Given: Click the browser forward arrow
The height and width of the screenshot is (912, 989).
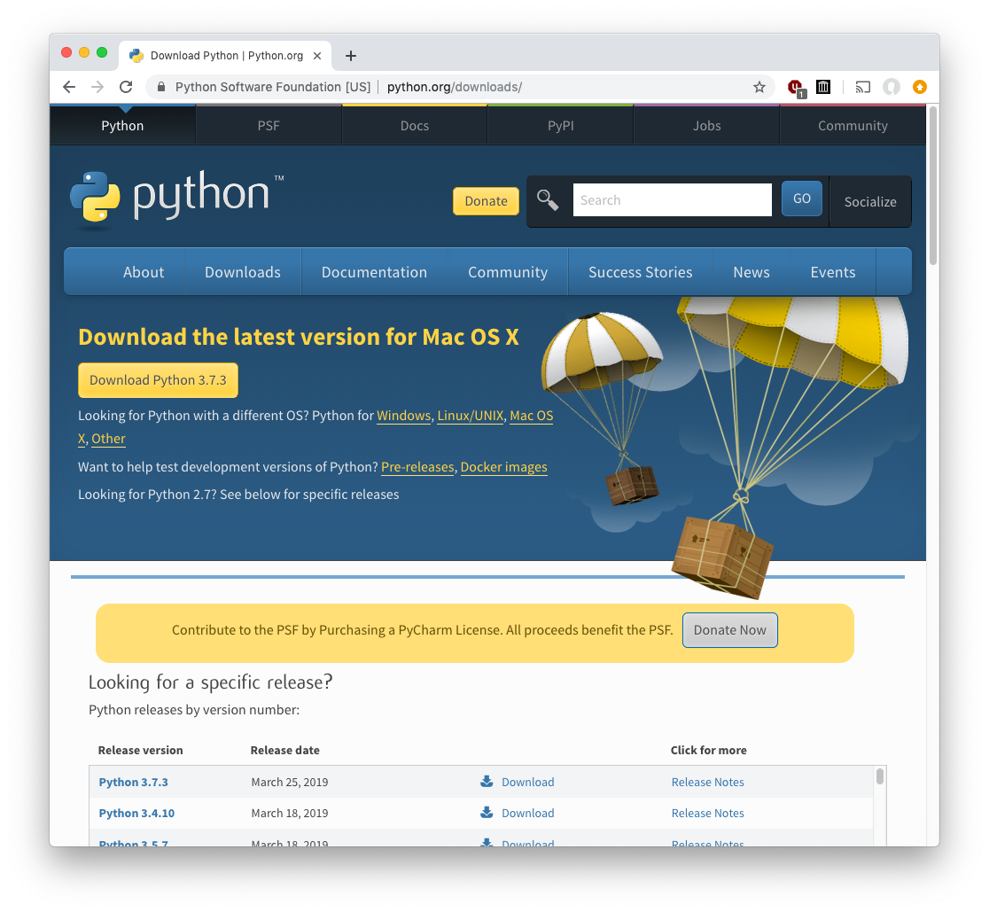Looking at the screenshot, I should (x=97, y=87).
